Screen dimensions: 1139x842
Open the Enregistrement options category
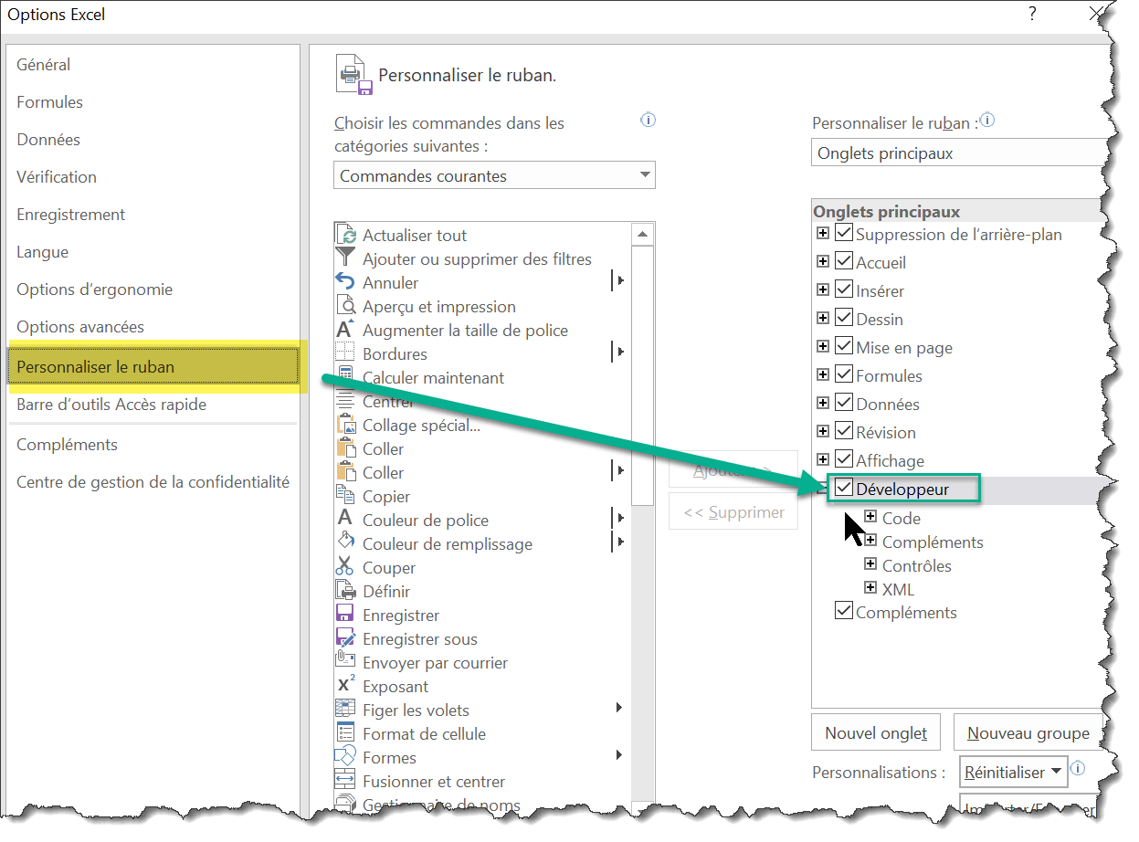(x=71, y=215)
